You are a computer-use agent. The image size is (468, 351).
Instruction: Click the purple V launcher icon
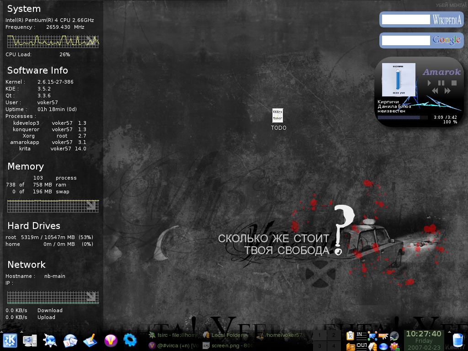coord(110,340)
